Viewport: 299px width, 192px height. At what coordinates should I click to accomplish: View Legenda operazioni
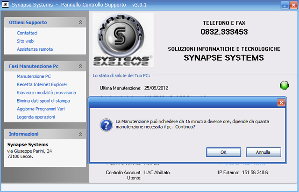[36, 117]
